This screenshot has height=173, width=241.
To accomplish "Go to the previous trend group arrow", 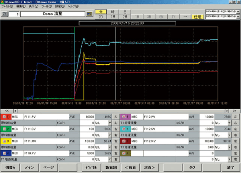I will [x=5, y=14].
